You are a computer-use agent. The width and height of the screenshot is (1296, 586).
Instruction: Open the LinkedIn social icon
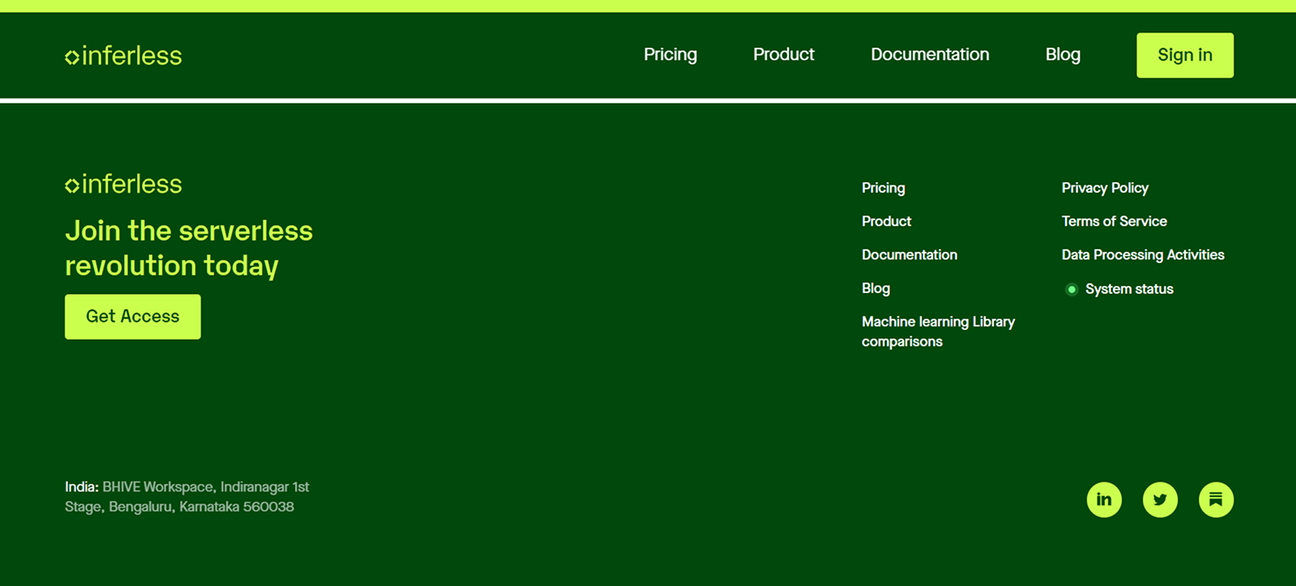(x=1104, y=499)
